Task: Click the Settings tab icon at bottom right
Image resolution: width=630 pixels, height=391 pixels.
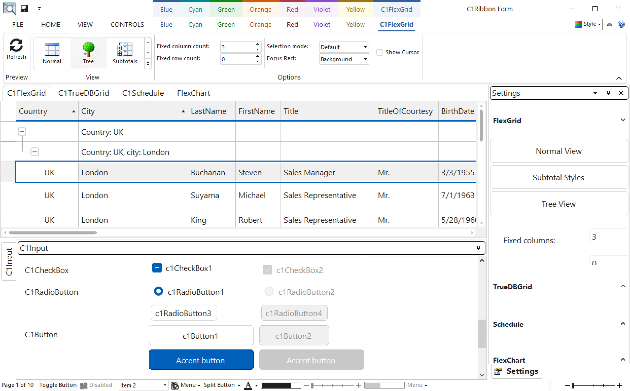Action: click(x=498, y=371)
